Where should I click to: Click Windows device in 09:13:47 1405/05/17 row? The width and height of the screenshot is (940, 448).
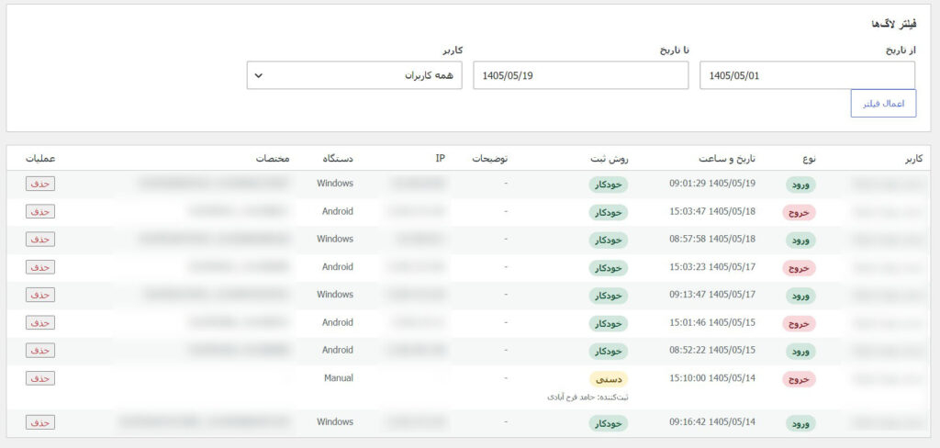click(335, 295)
